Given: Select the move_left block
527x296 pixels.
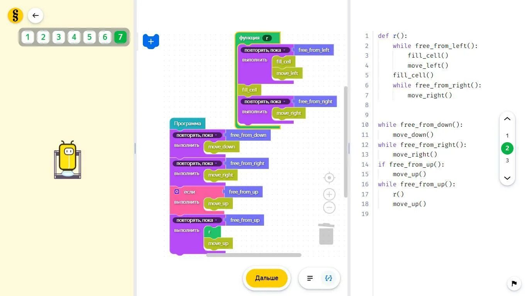Looking at the screenshot, I should tap(287, 73).
